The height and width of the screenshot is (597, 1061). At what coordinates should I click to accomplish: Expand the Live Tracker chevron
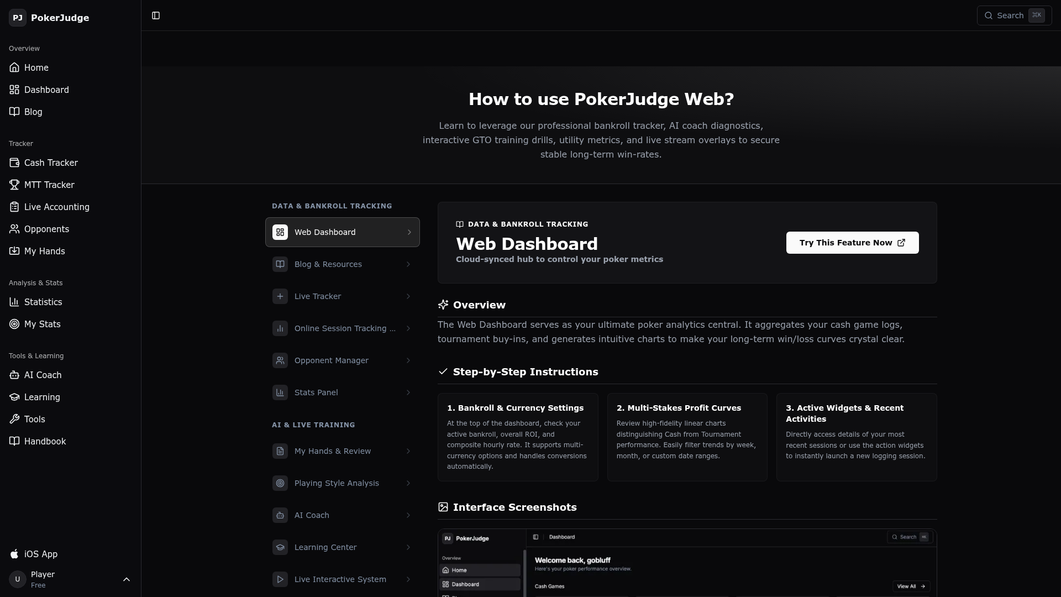click(x=408, y=296)
